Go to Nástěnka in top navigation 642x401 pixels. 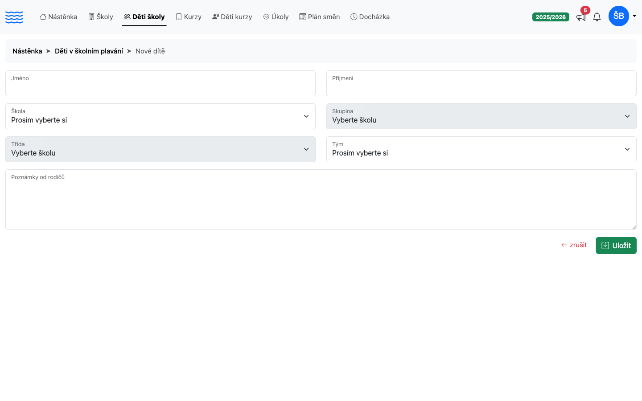(58, 17)
